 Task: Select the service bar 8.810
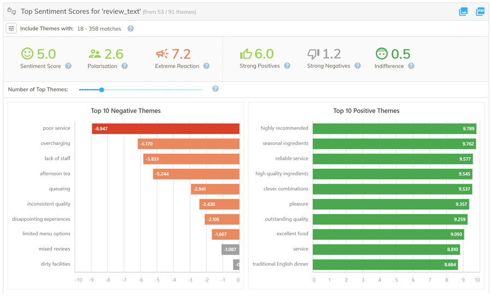click(386, 250)
